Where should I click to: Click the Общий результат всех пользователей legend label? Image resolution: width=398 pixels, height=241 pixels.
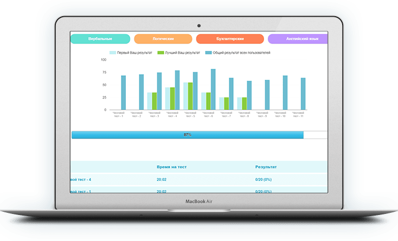click(241, 53)
